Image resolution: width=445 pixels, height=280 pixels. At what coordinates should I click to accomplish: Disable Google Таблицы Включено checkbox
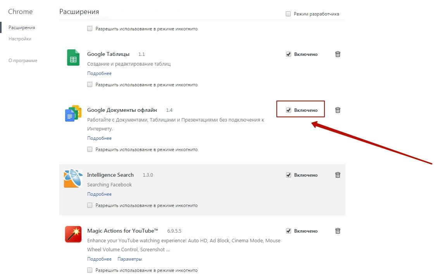(x=288, y=54)
